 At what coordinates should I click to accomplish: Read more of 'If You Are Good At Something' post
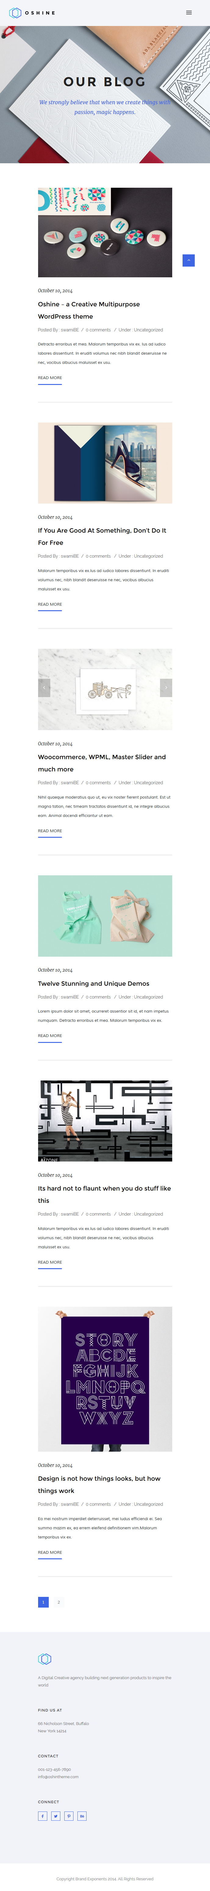pos(50,605)
